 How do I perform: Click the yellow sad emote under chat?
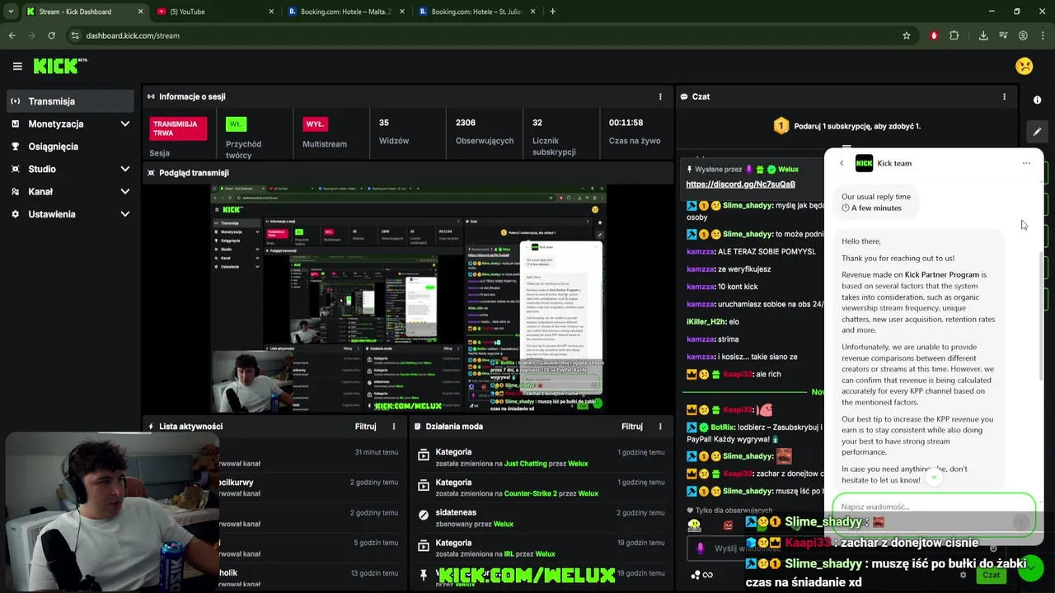tap(694, 525)
